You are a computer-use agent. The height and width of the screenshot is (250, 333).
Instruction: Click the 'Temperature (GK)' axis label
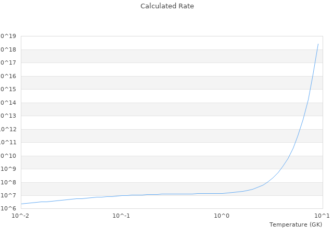point(296,224)
